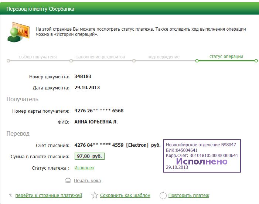Image resolution: width=259 pixels, height=204 pixels.
Task: Click the back arrow icon before перейти к странице платежей
Action: pyautogui.click(x=11, y=195)
